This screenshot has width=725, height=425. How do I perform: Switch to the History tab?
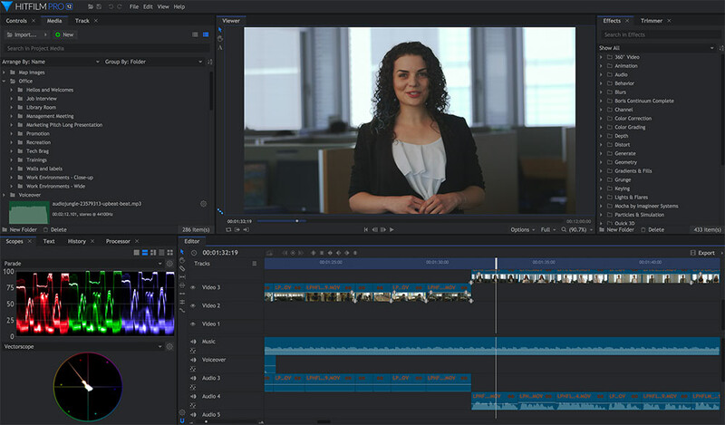click(x=77, y=241)
